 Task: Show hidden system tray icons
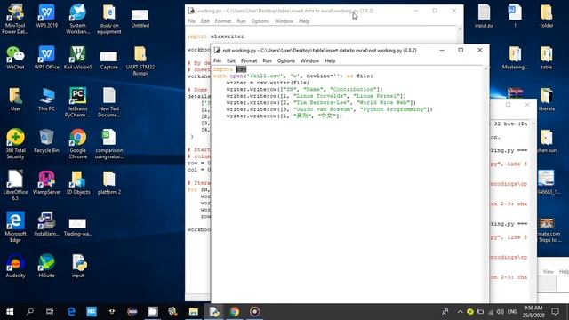pyautogui.click(x=460, y=312)
